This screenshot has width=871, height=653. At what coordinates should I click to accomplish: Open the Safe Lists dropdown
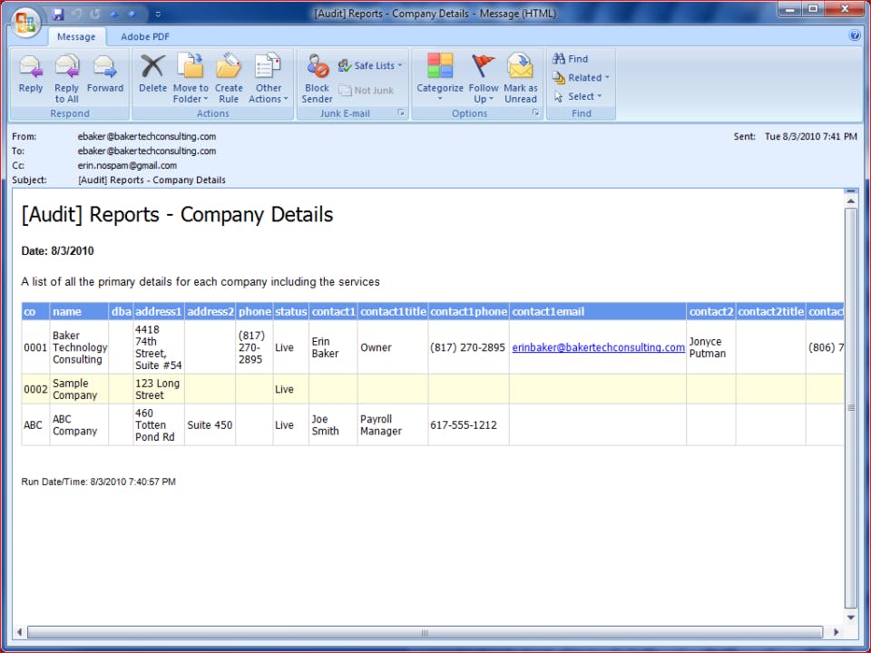click(370, 65)
